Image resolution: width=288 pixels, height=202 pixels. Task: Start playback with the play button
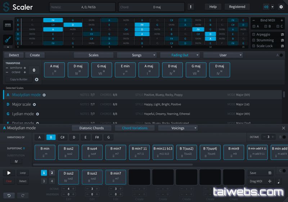coord(9,173)
